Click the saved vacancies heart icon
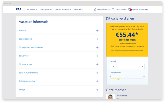165x102 pixels. point(130,9)
